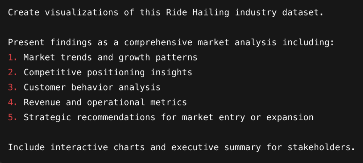Screen dimensions: 363x163
Task: Click the red number 3 list marker
Action: pyautogui.click(x=13, y=87)
